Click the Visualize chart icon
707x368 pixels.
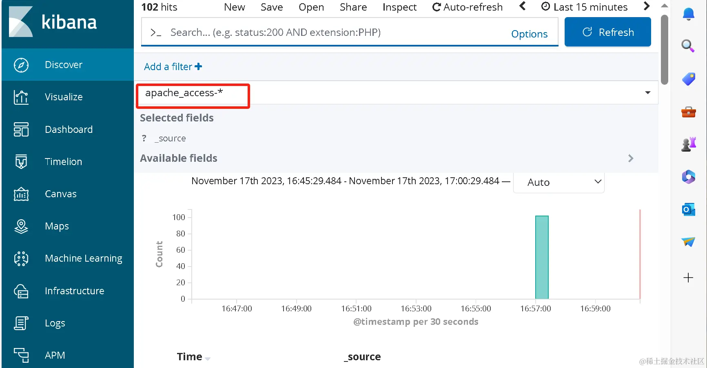(x=21, y=97)
